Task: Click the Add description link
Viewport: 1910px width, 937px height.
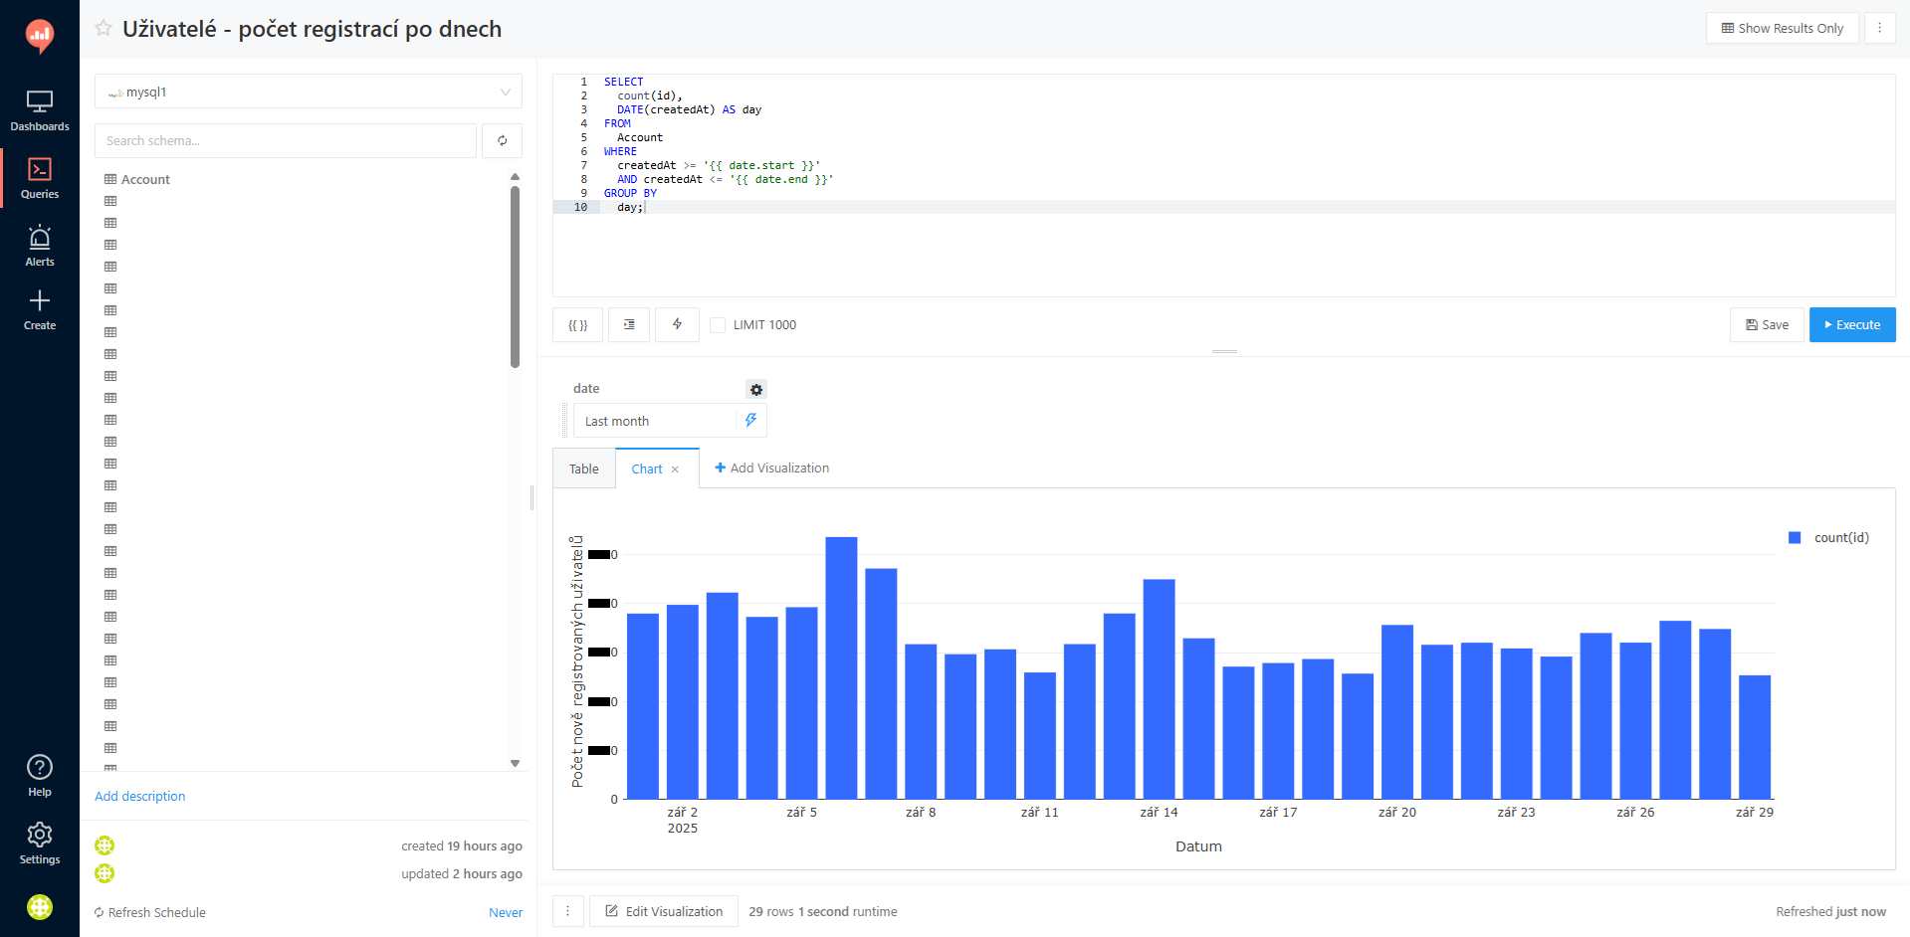Action: 140,797
